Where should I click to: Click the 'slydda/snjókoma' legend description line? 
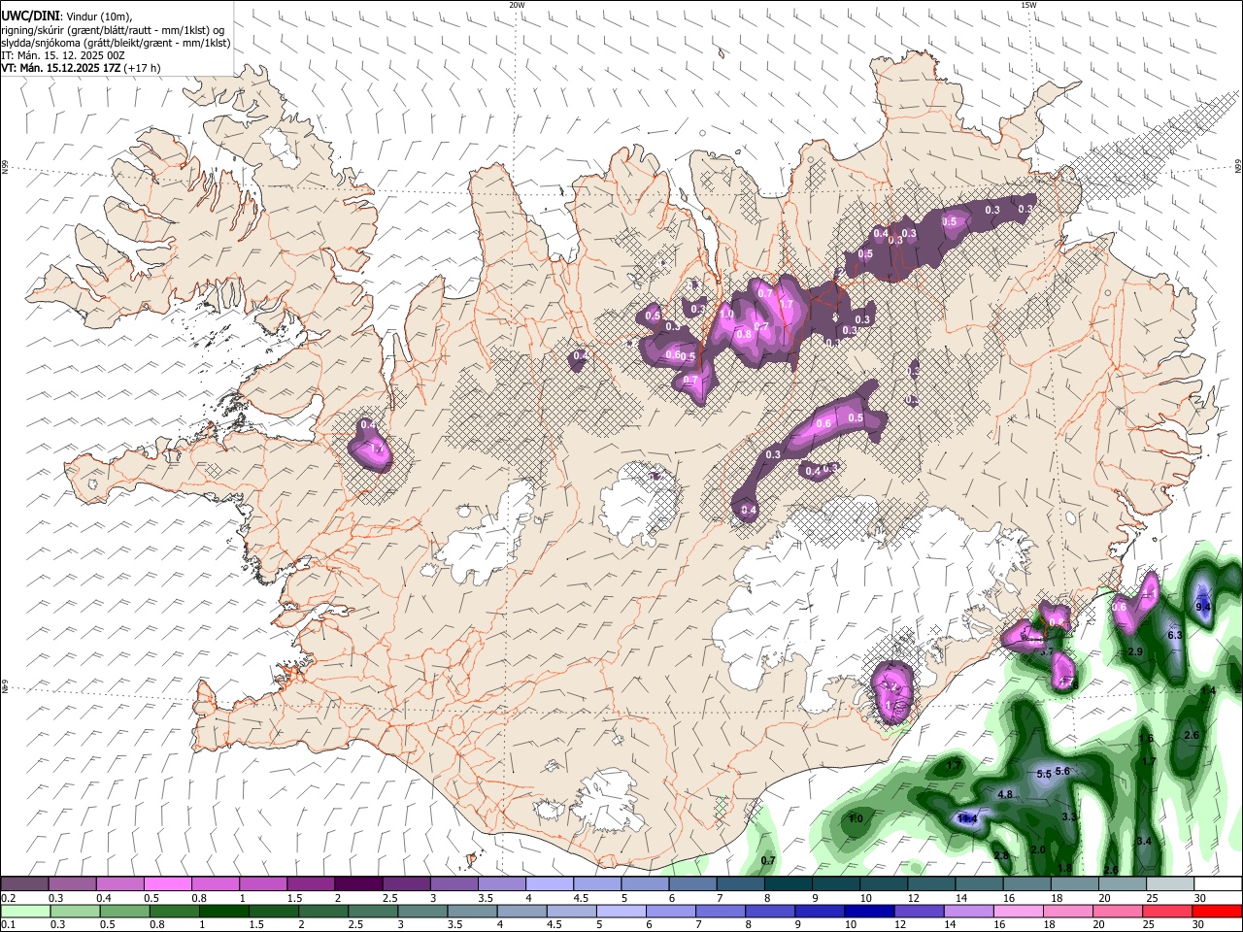[x=116, y=43]
